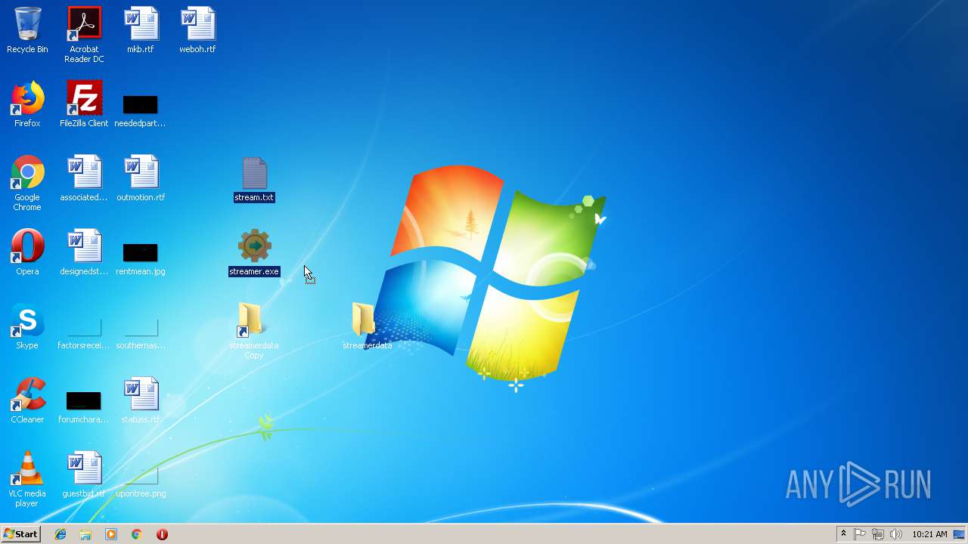Open the clock showing 10:21 AM
The image size is (968, 544).
click(x=929, y=534)
